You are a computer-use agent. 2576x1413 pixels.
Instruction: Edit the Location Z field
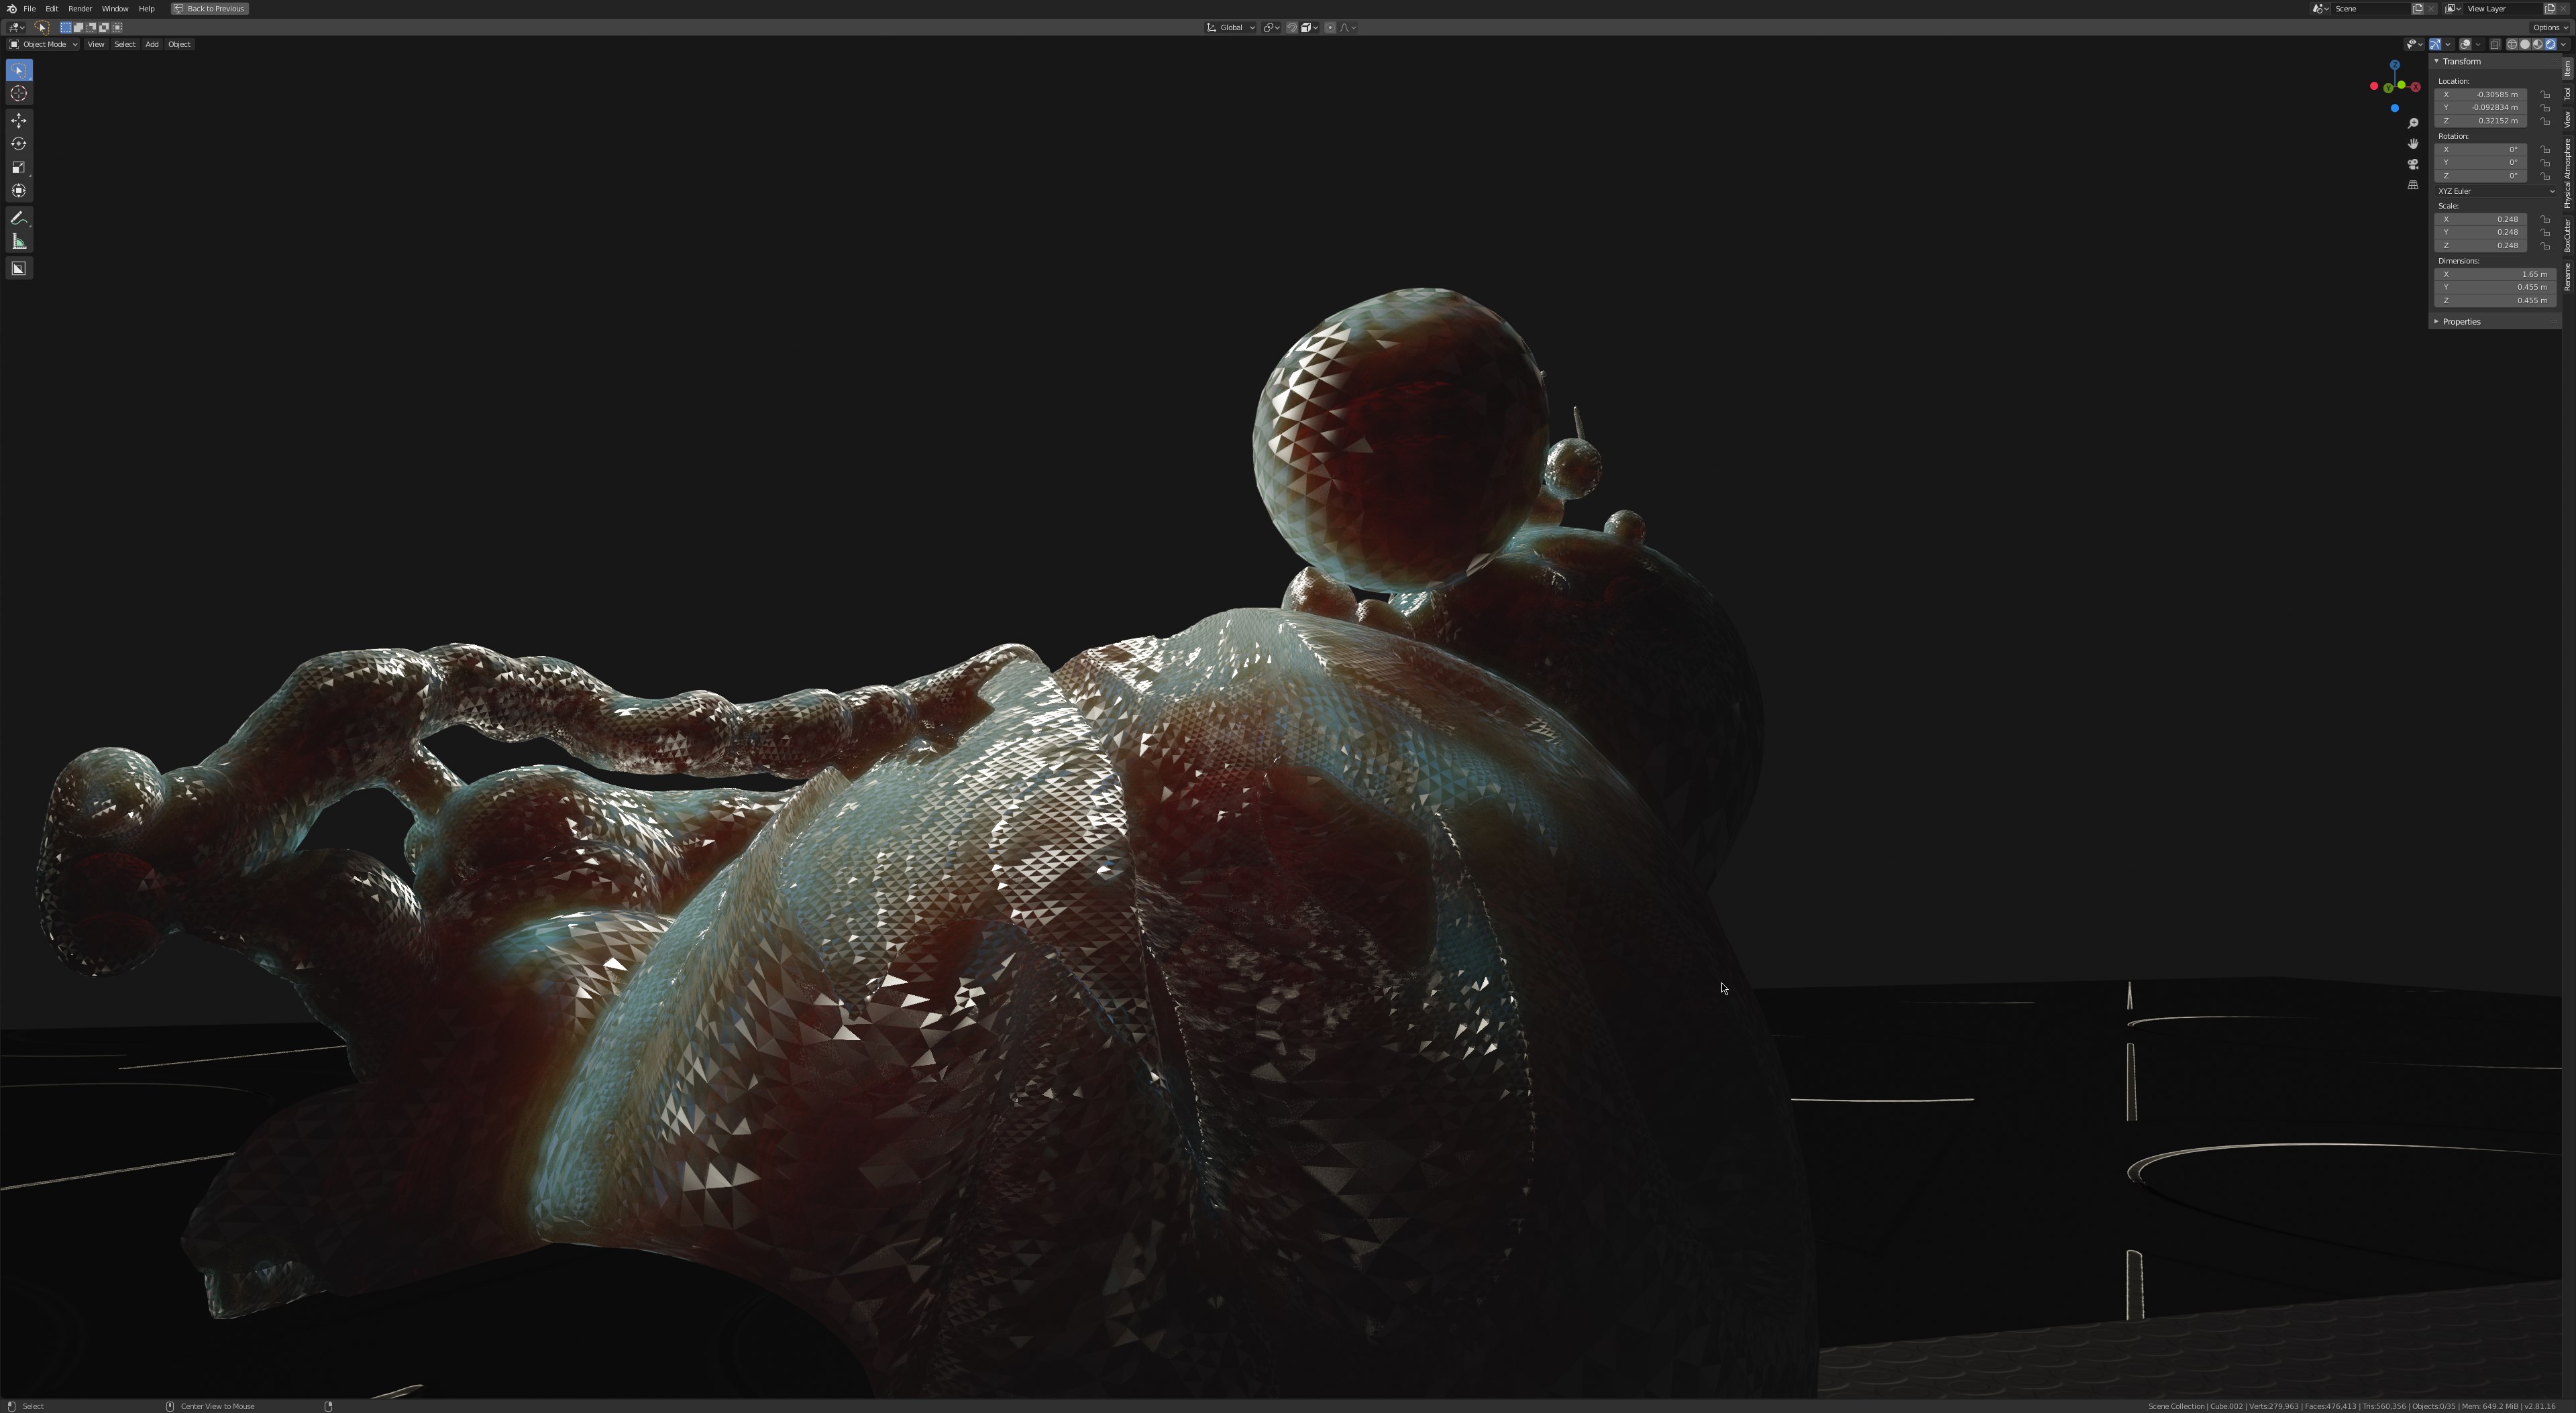click(2481, 121)
